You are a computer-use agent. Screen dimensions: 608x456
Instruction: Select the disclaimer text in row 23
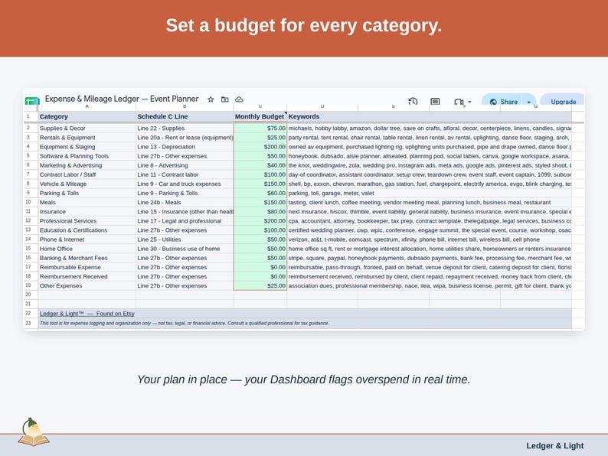pyautogui.click(x=185, y=323)
